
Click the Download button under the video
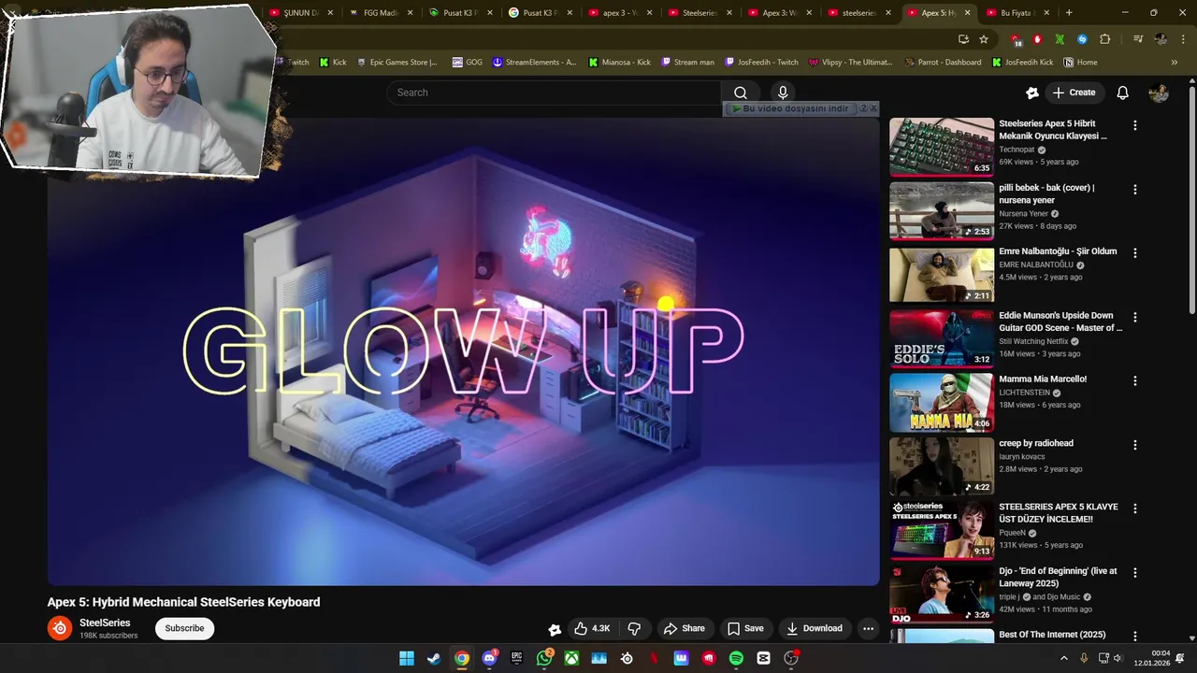click(814, 628)
